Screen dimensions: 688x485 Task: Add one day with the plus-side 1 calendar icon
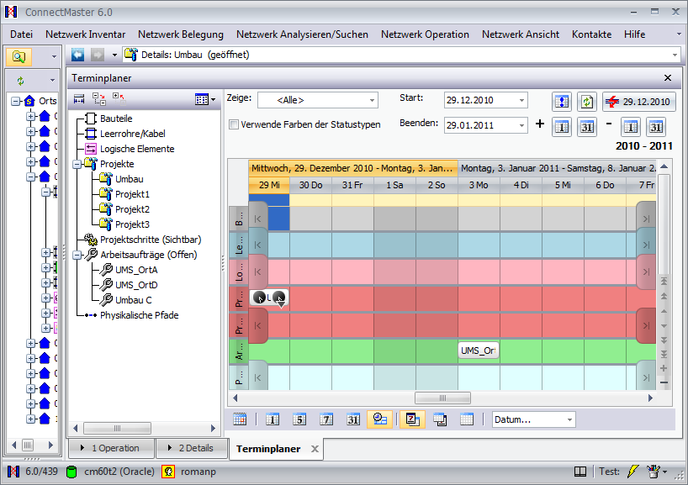tap(561, 127)
